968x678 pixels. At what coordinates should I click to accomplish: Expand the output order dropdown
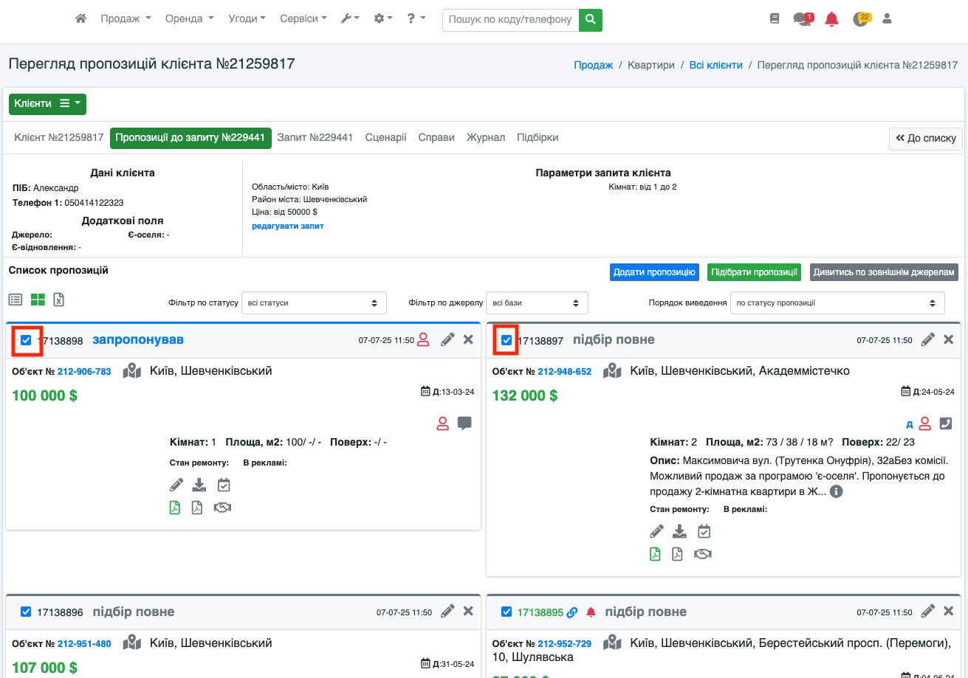(837, 303)
